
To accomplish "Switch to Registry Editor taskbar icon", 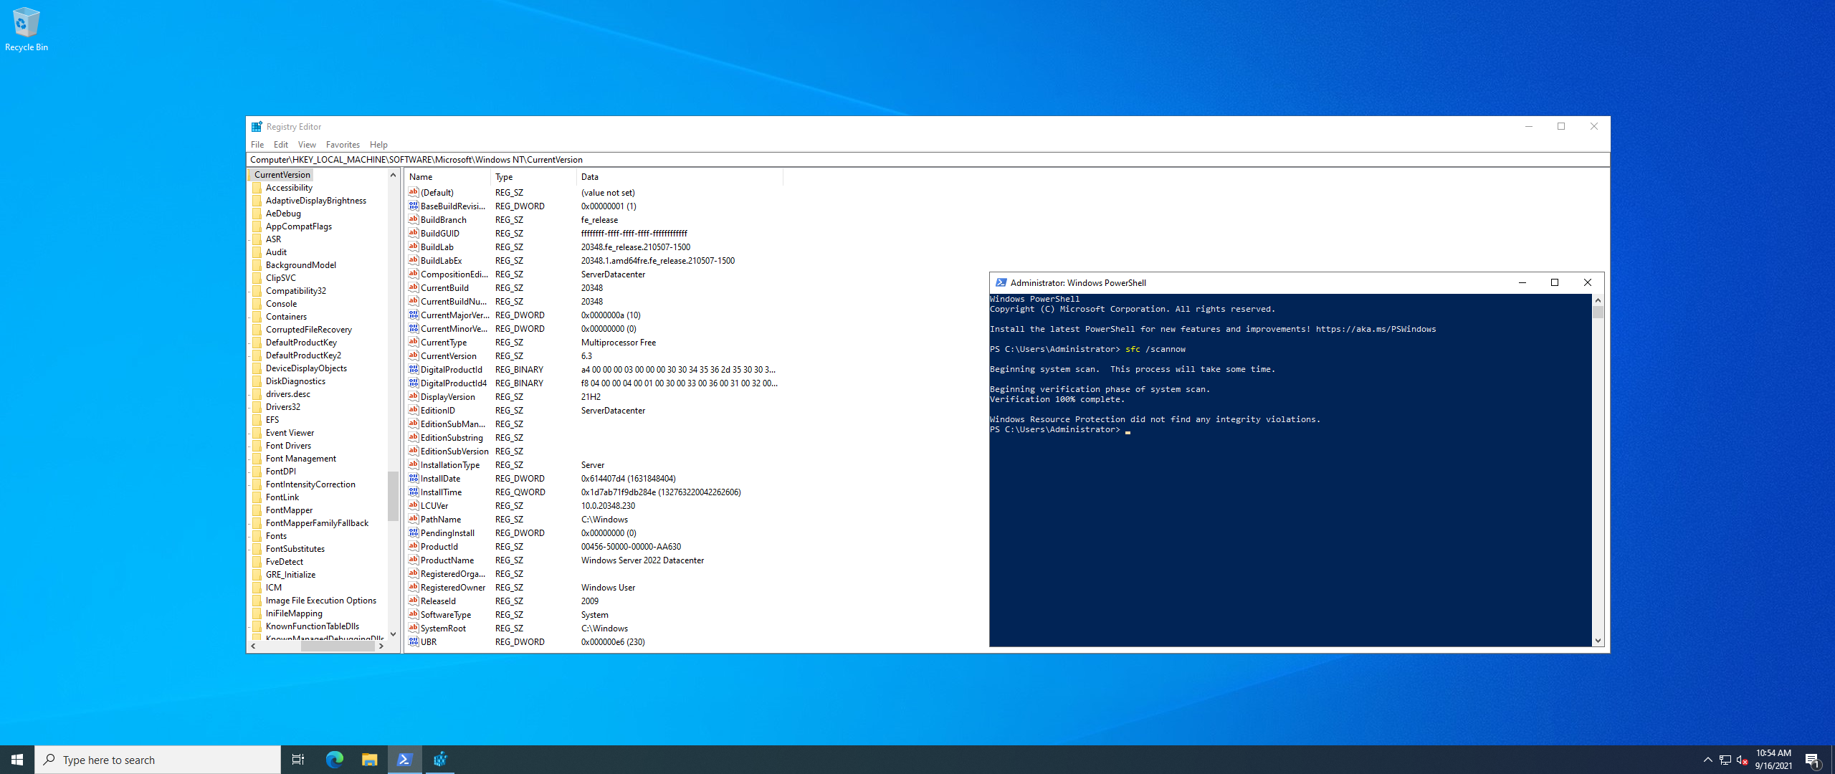I will (x=440, y=760).
